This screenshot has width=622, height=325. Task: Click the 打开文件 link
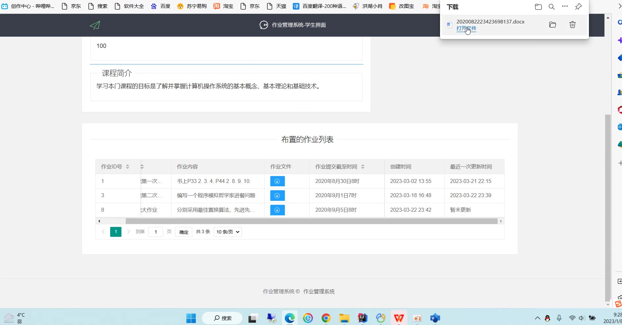(466, 28)
